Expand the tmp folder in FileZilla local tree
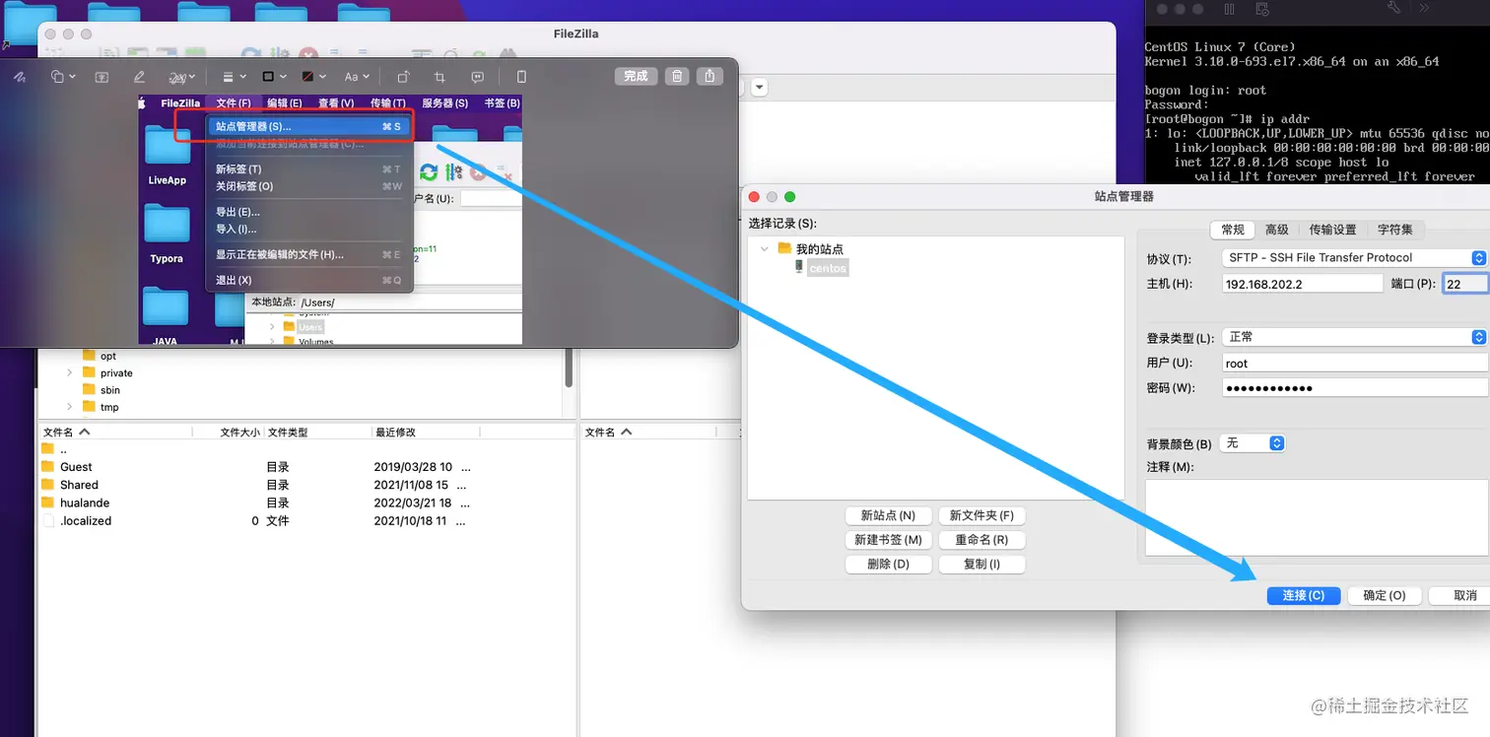Viewport: 1490px width, 737px height. 69,407
